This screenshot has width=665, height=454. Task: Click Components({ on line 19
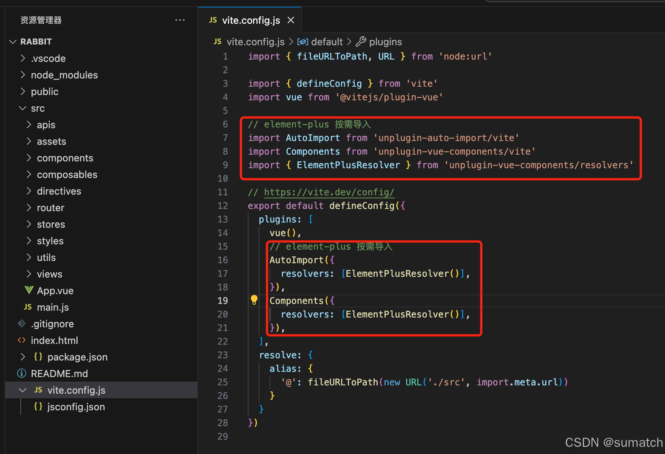click(x=302, y=301)
